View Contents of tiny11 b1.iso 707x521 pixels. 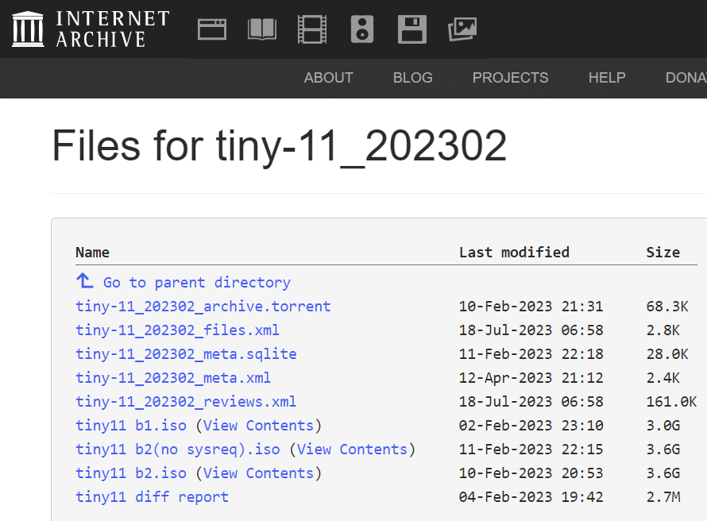pyautogui.click(x=258, y=426)
